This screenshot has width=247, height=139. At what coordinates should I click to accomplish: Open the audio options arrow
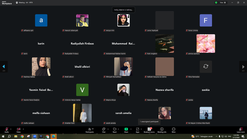pos(11,129)
